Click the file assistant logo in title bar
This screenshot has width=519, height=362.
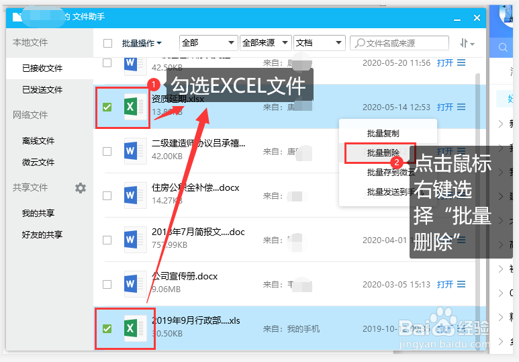[17, 17]
